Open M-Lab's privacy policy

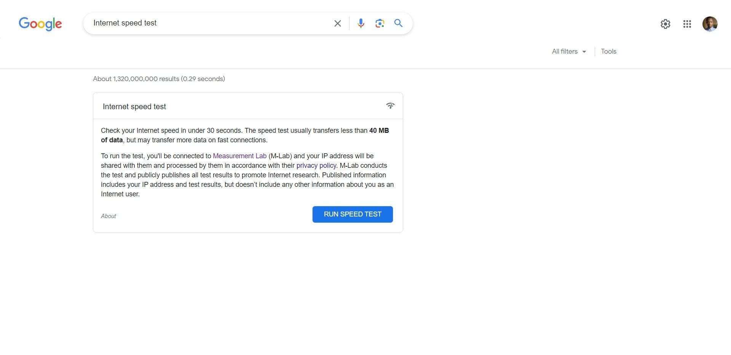[x=316, y=166]
